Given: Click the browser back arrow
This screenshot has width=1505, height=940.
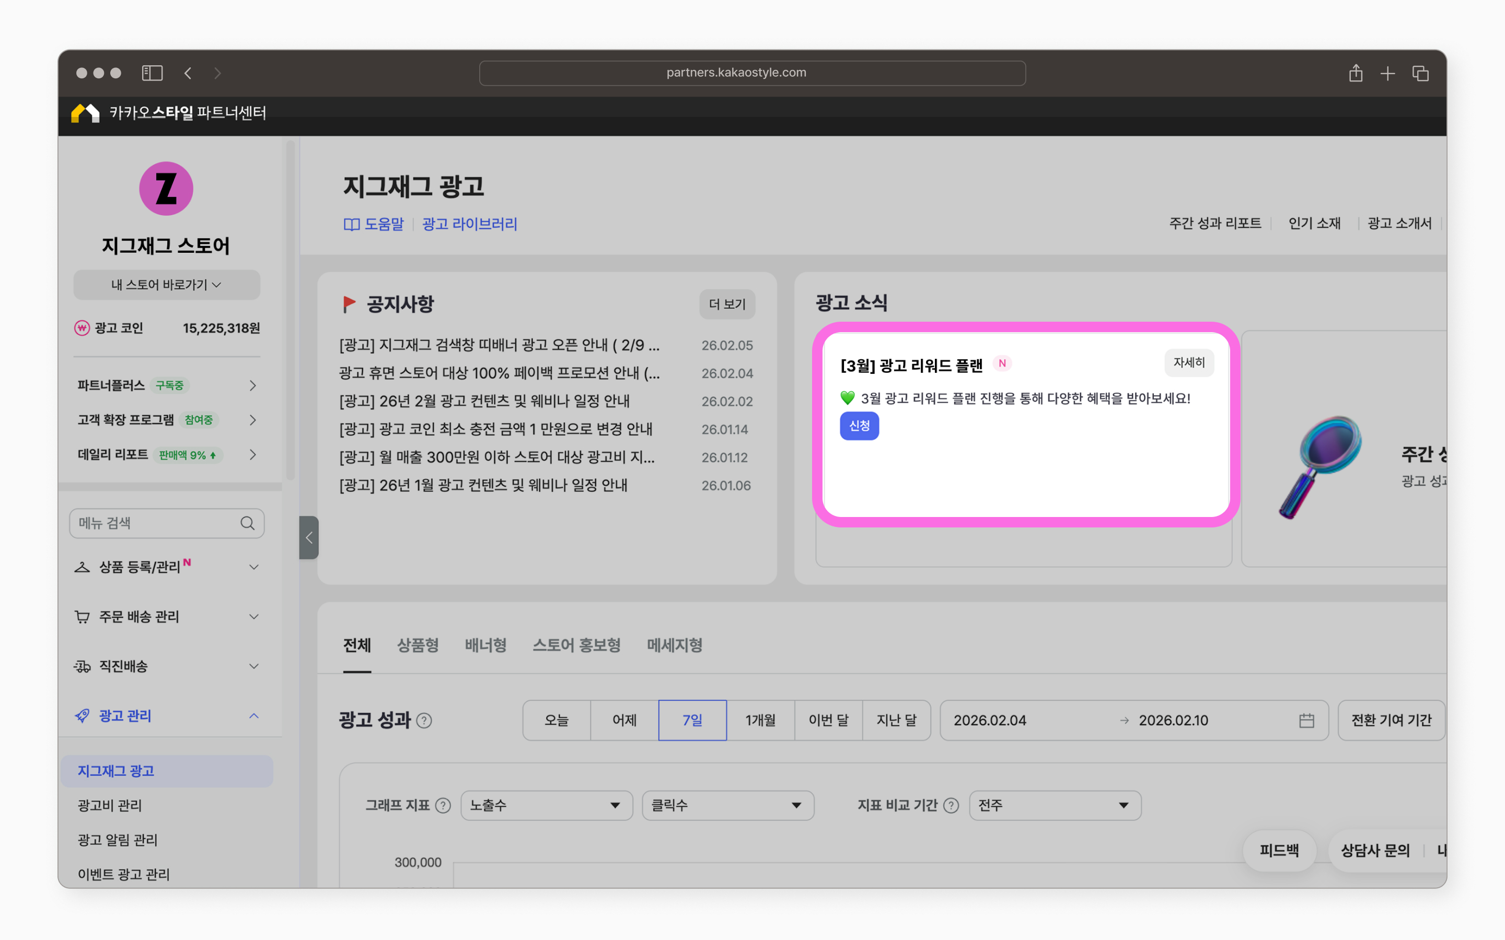Looking at the screenshot, I should (x=188, y=73).
